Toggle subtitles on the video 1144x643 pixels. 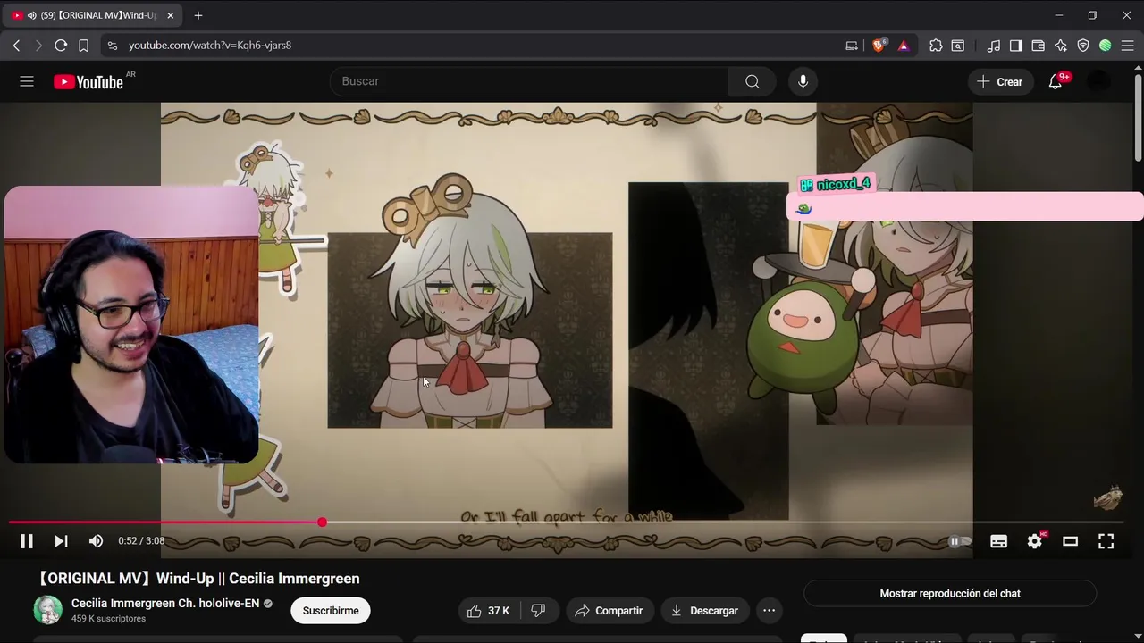click(x=999, y=541)
